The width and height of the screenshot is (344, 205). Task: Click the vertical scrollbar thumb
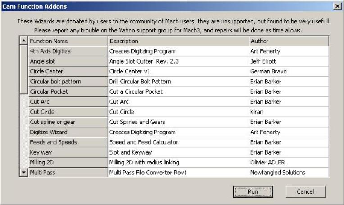click(23, 69)
